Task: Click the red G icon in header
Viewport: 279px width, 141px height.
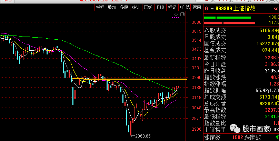Action: coord(206,9)
